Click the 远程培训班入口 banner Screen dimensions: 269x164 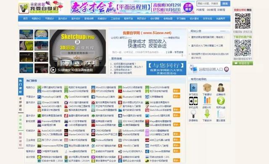coord(209,69)
